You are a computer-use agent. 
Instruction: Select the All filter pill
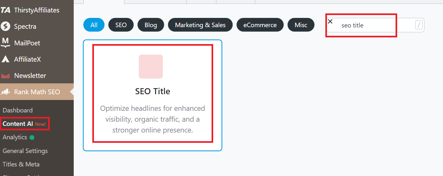click(94, 25)
